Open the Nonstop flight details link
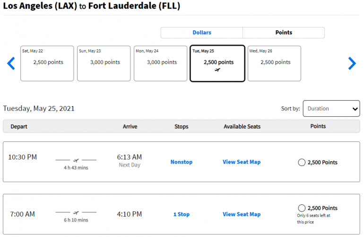 pos(182,162)
